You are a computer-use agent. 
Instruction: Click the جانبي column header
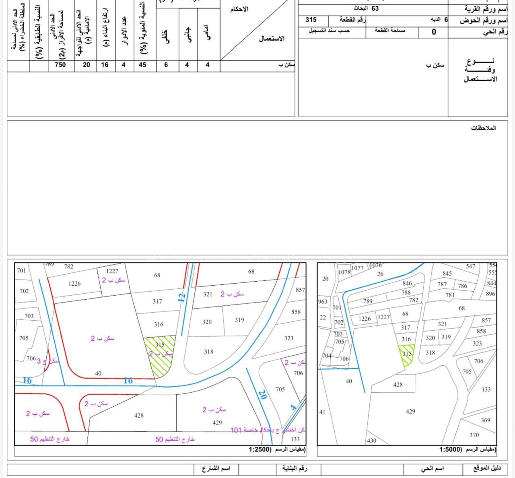point(189,34)
